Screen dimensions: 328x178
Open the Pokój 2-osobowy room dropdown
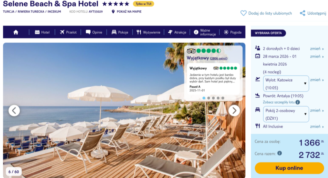286,114
